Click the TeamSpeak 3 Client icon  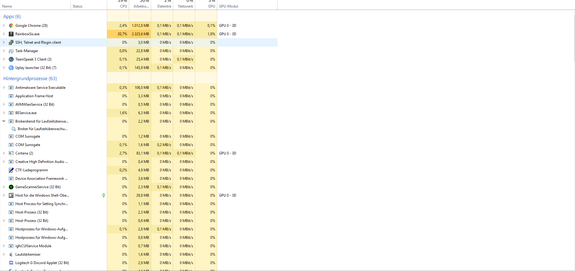pos(11,59)
